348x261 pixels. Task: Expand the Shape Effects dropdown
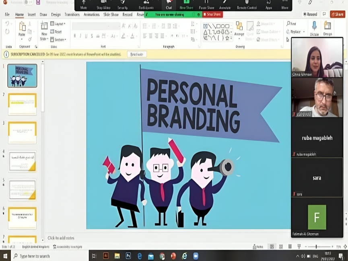click(268, 40)
